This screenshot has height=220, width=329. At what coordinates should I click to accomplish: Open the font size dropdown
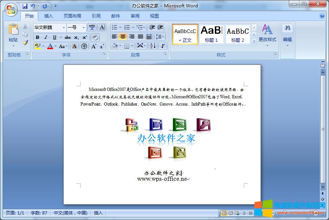click(83, 27)
